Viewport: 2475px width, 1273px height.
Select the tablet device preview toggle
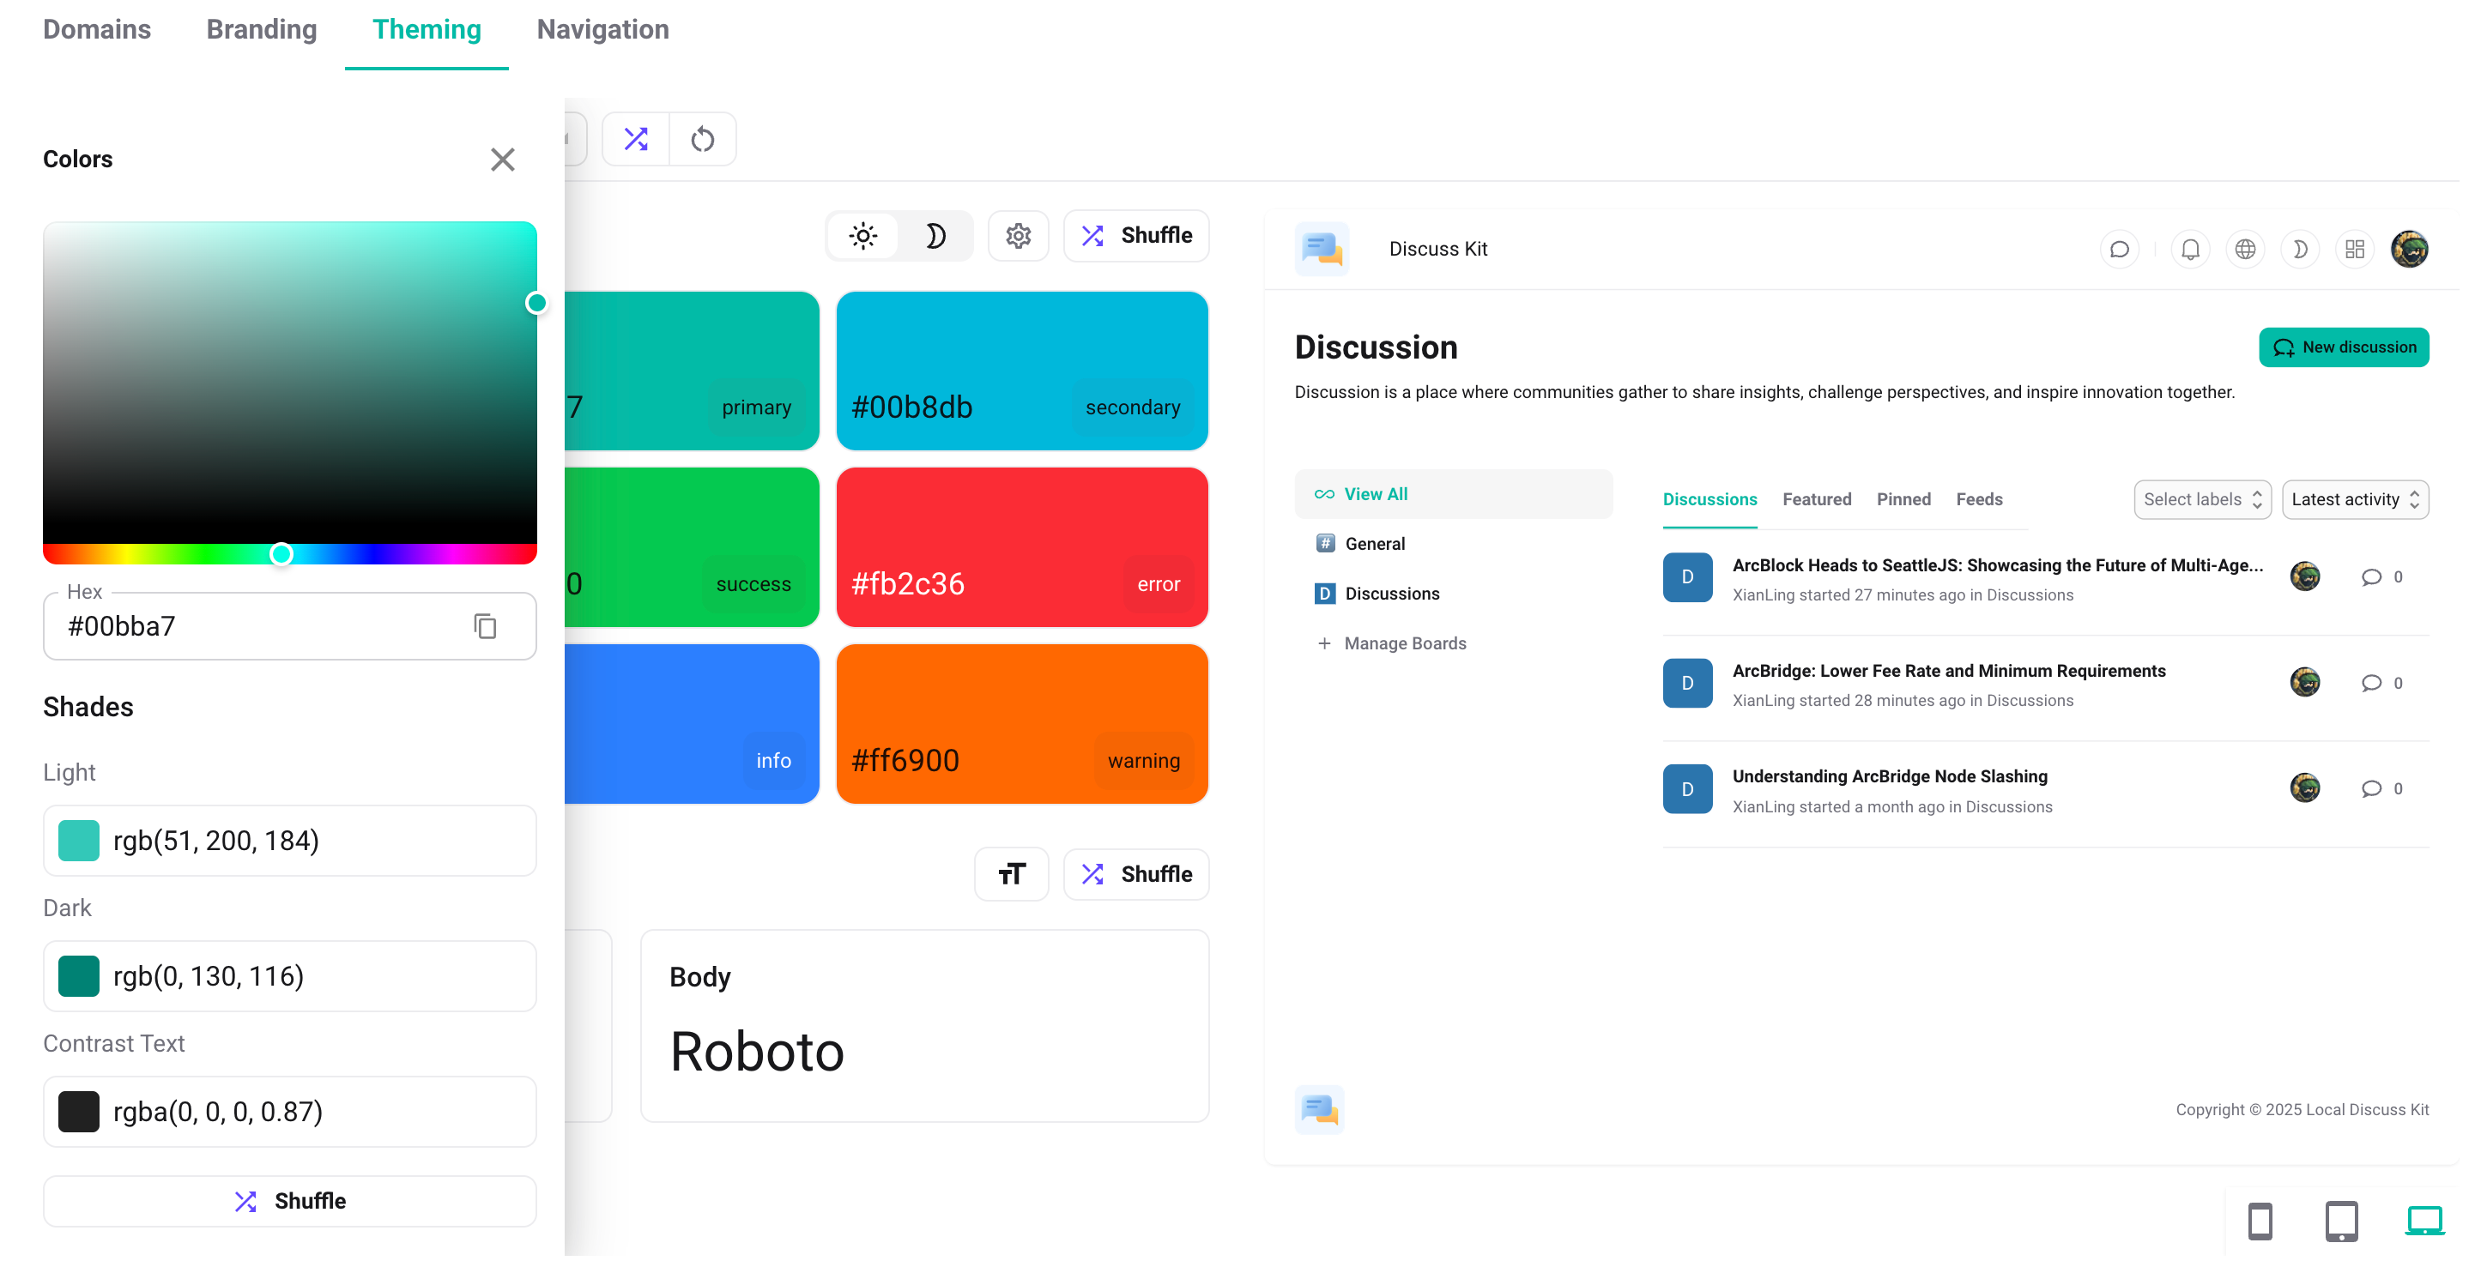coord(2340,1222)
